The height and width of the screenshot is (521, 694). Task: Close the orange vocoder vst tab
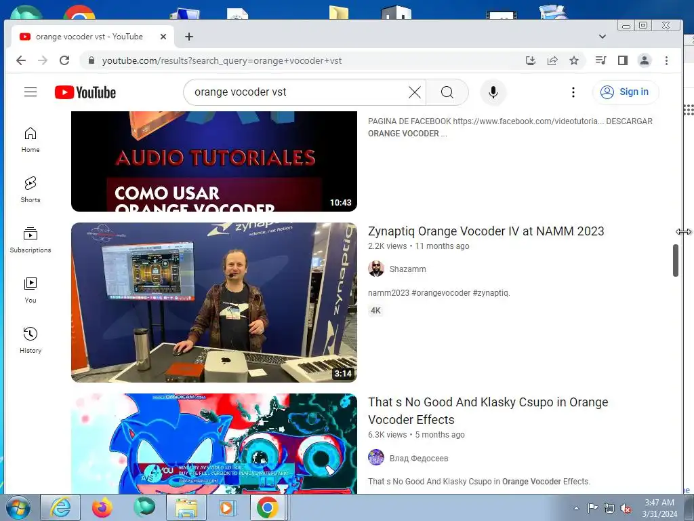point(163,37)
